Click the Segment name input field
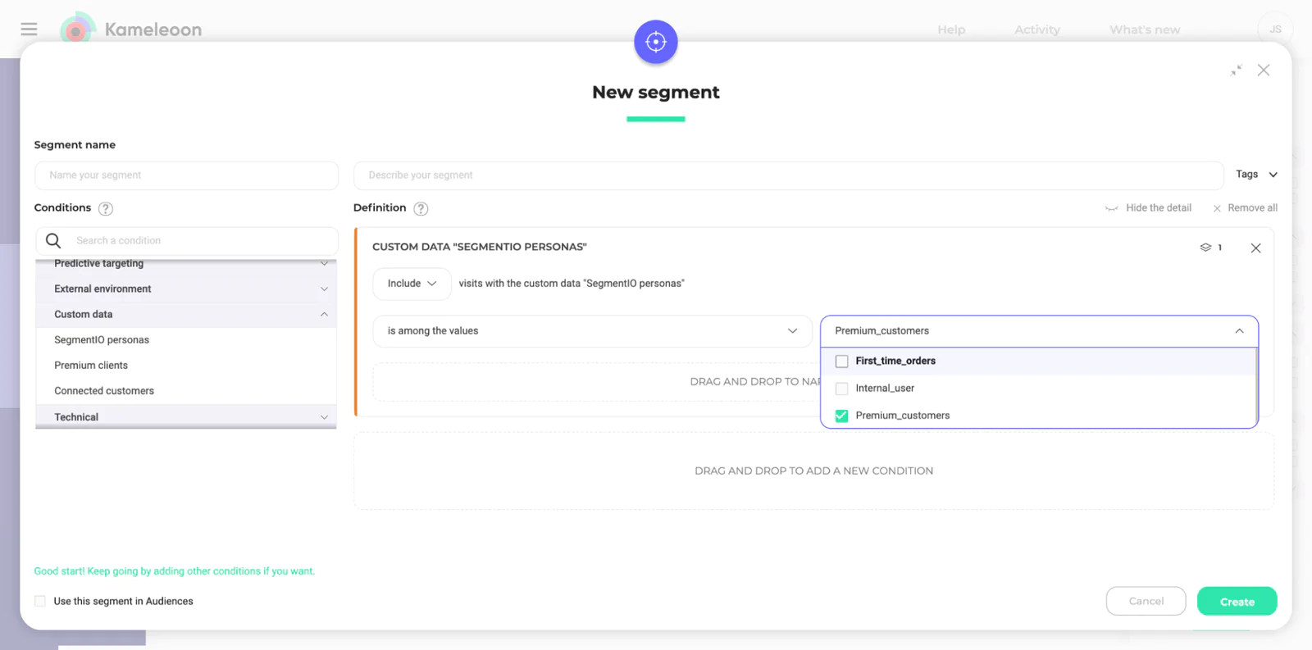 186,175
